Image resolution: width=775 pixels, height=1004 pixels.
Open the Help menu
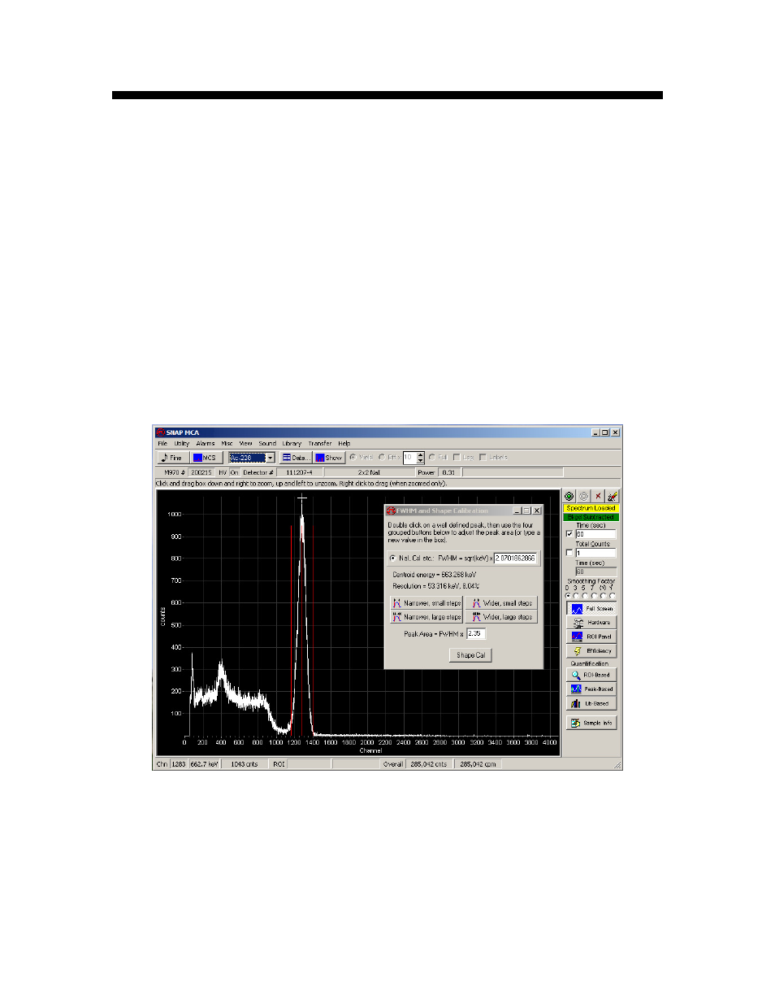[x=344, y=444]
